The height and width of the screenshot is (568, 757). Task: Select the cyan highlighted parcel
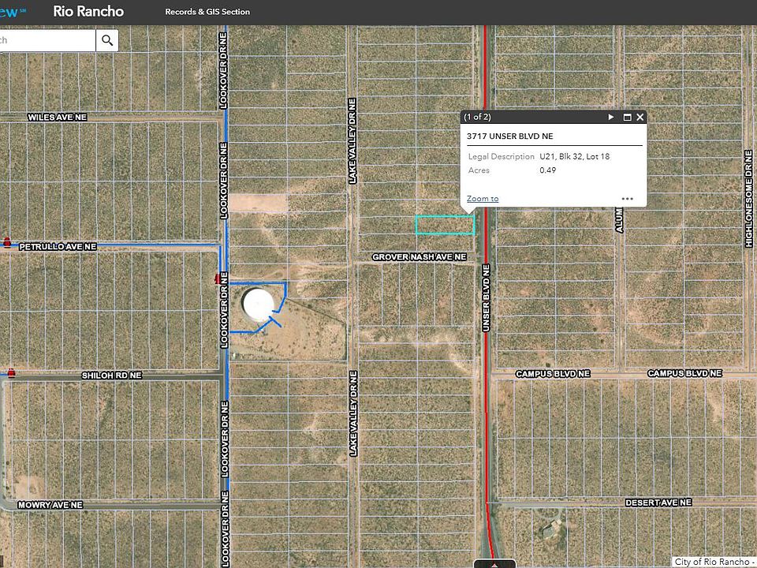pos(445,225)
